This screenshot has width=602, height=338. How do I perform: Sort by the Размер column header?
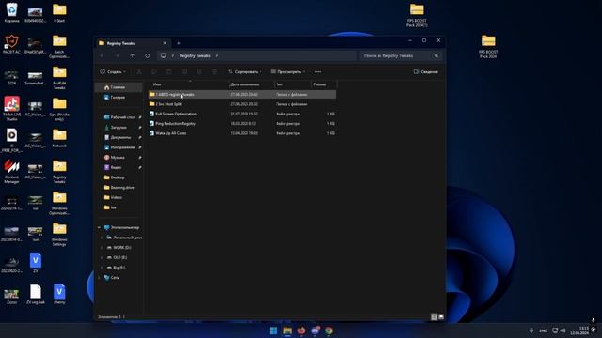coord(324,84)
